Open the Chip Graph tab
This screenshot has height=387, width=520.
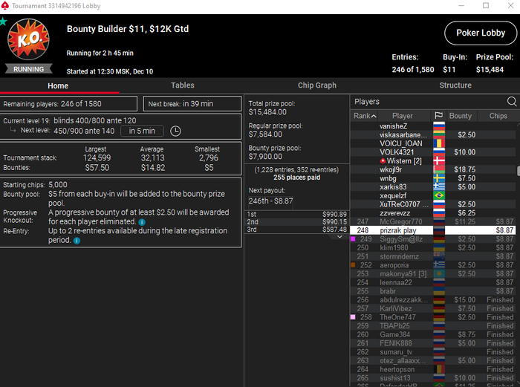click(x=317, y=85)
